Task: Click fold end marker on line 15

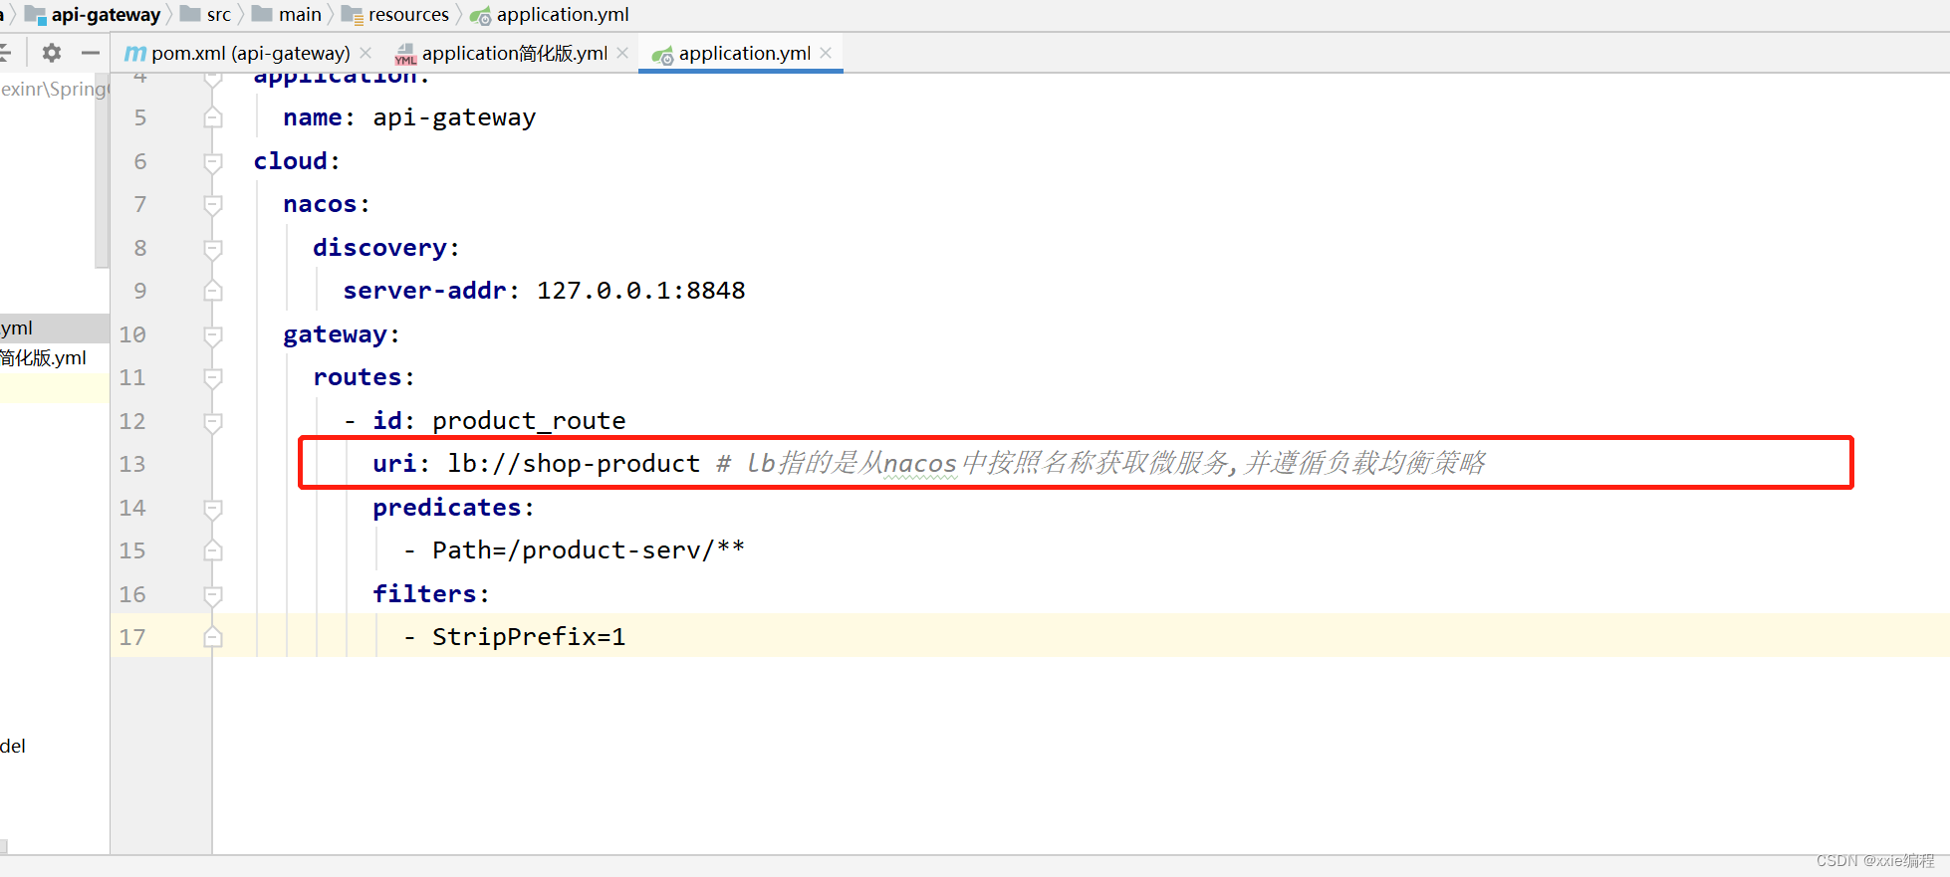Action: coord(213,550)
